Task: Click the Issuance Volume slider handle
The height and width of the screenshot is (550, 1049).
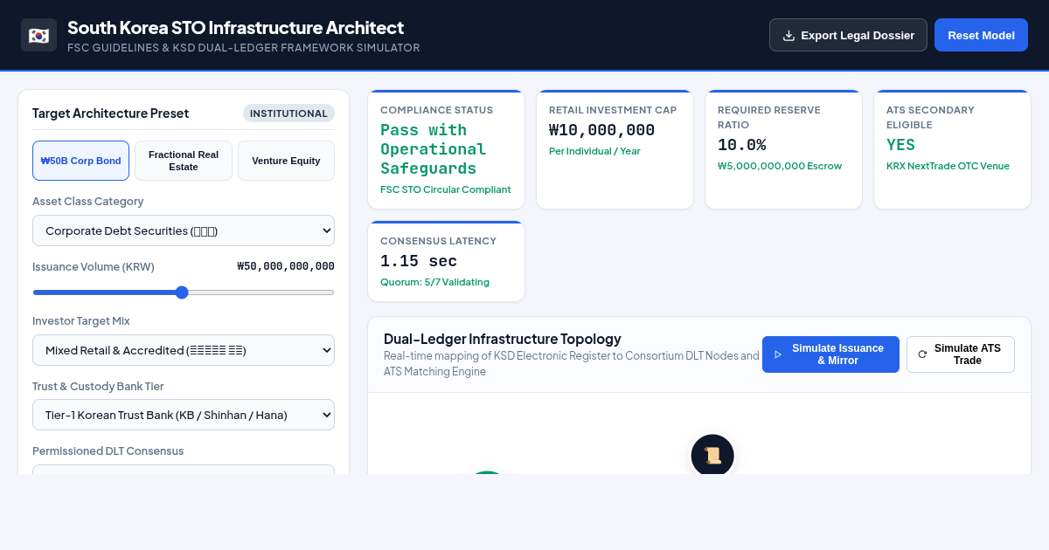Action: pos(182,292)
